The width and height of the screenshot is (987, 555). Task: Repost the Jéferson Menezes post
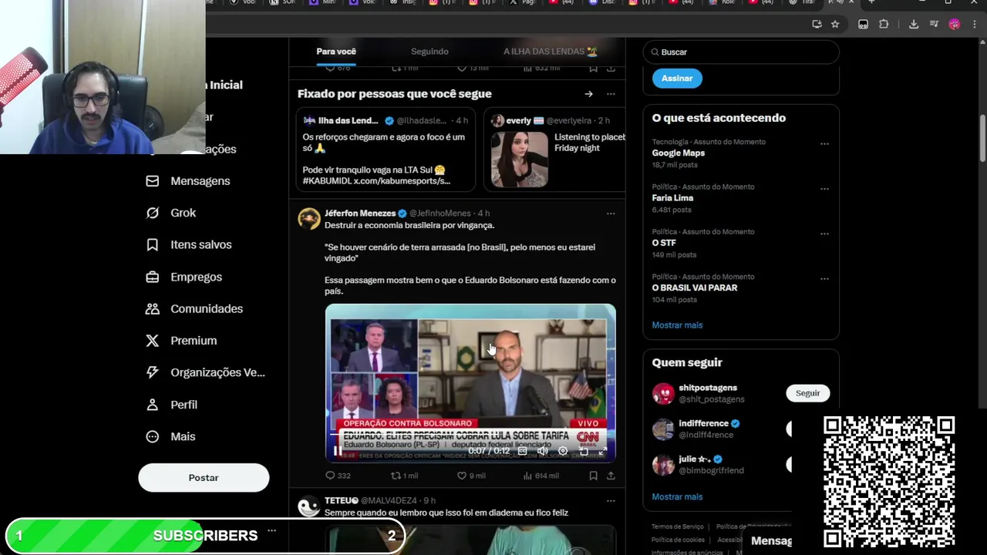tap(404, 476)
